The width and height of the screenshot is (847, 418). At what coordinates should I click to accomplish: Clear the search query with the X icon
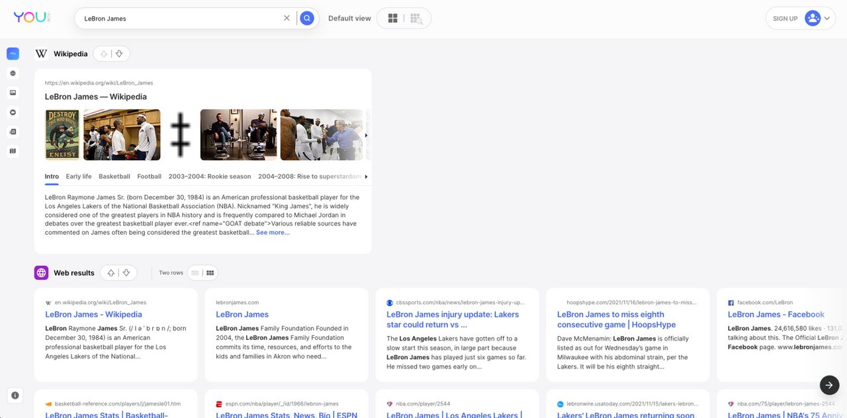pos(287,19)
